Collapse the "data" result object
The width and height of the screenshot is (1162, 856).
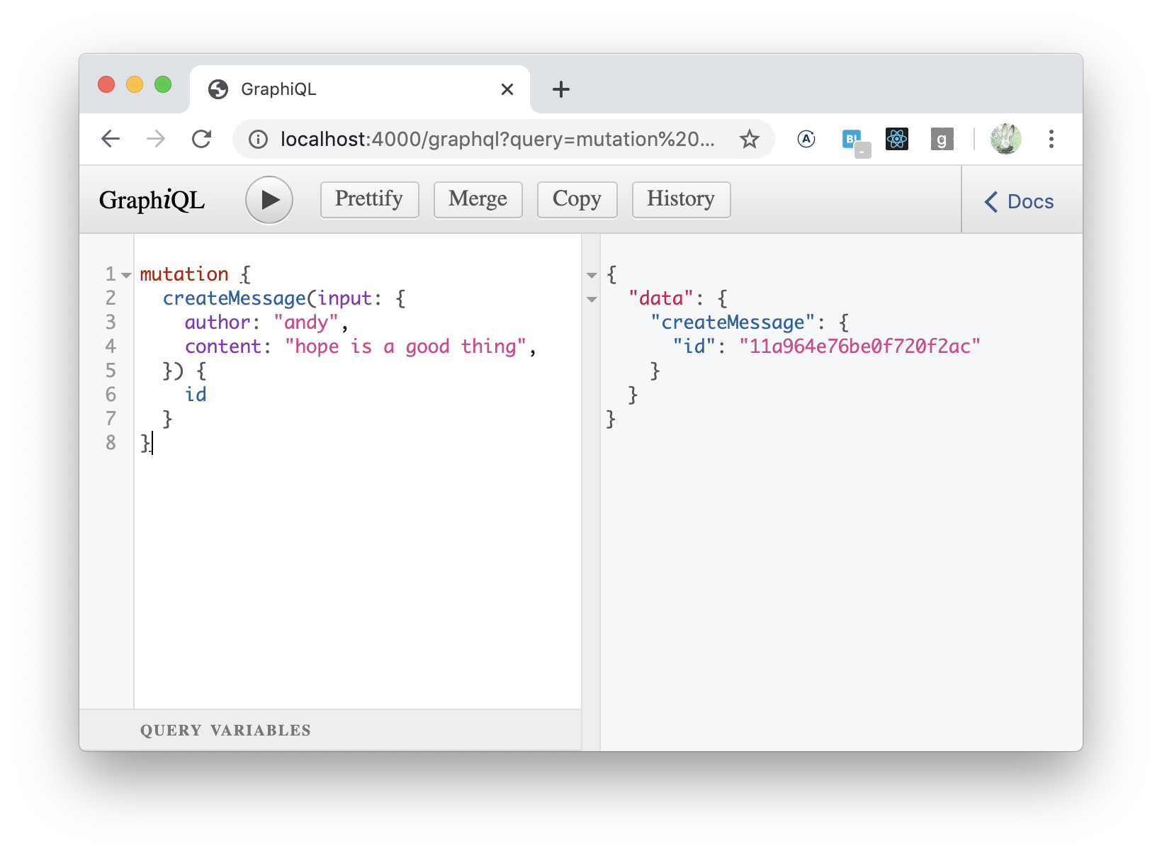click(x=592, y=299)
